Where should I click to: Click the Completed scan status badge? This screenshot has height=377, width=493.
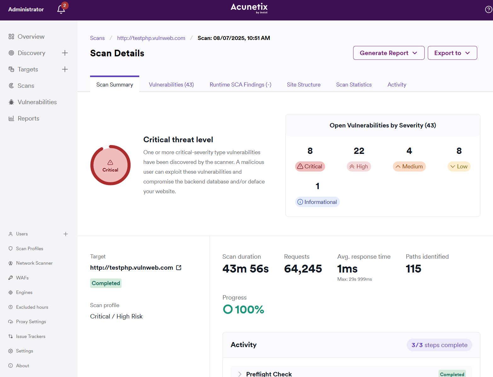(x=106, y=283)
